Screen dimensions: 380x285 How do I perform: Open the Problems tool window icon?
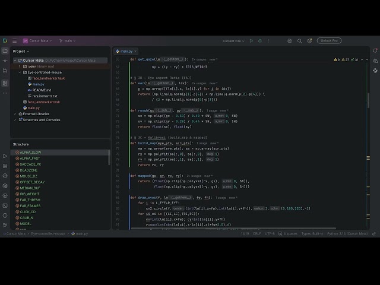point(5,216)
